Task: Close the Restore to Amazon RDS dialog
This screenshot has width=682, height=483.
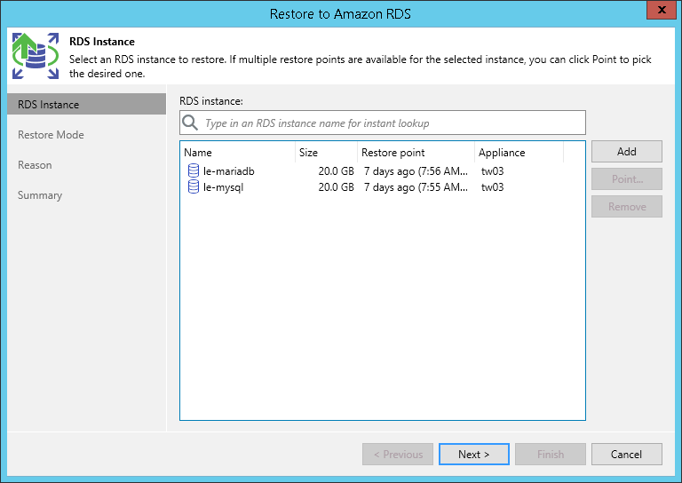Action: pos(662,10)
